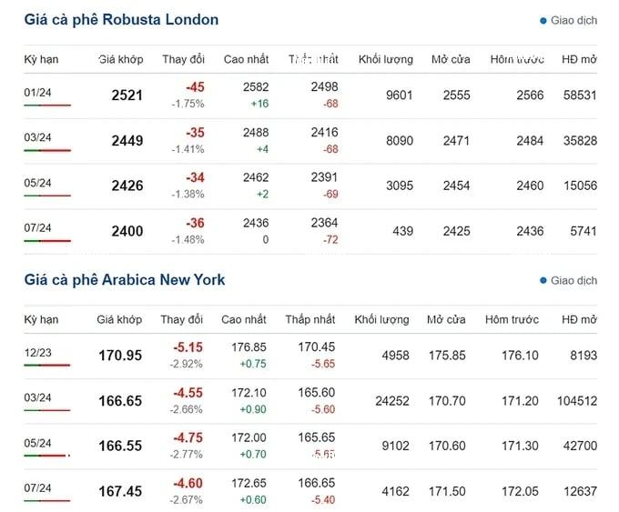The image size is (619, 512).
Task: Select the Arabica 12/23 contract term
Action: point(37,353)
